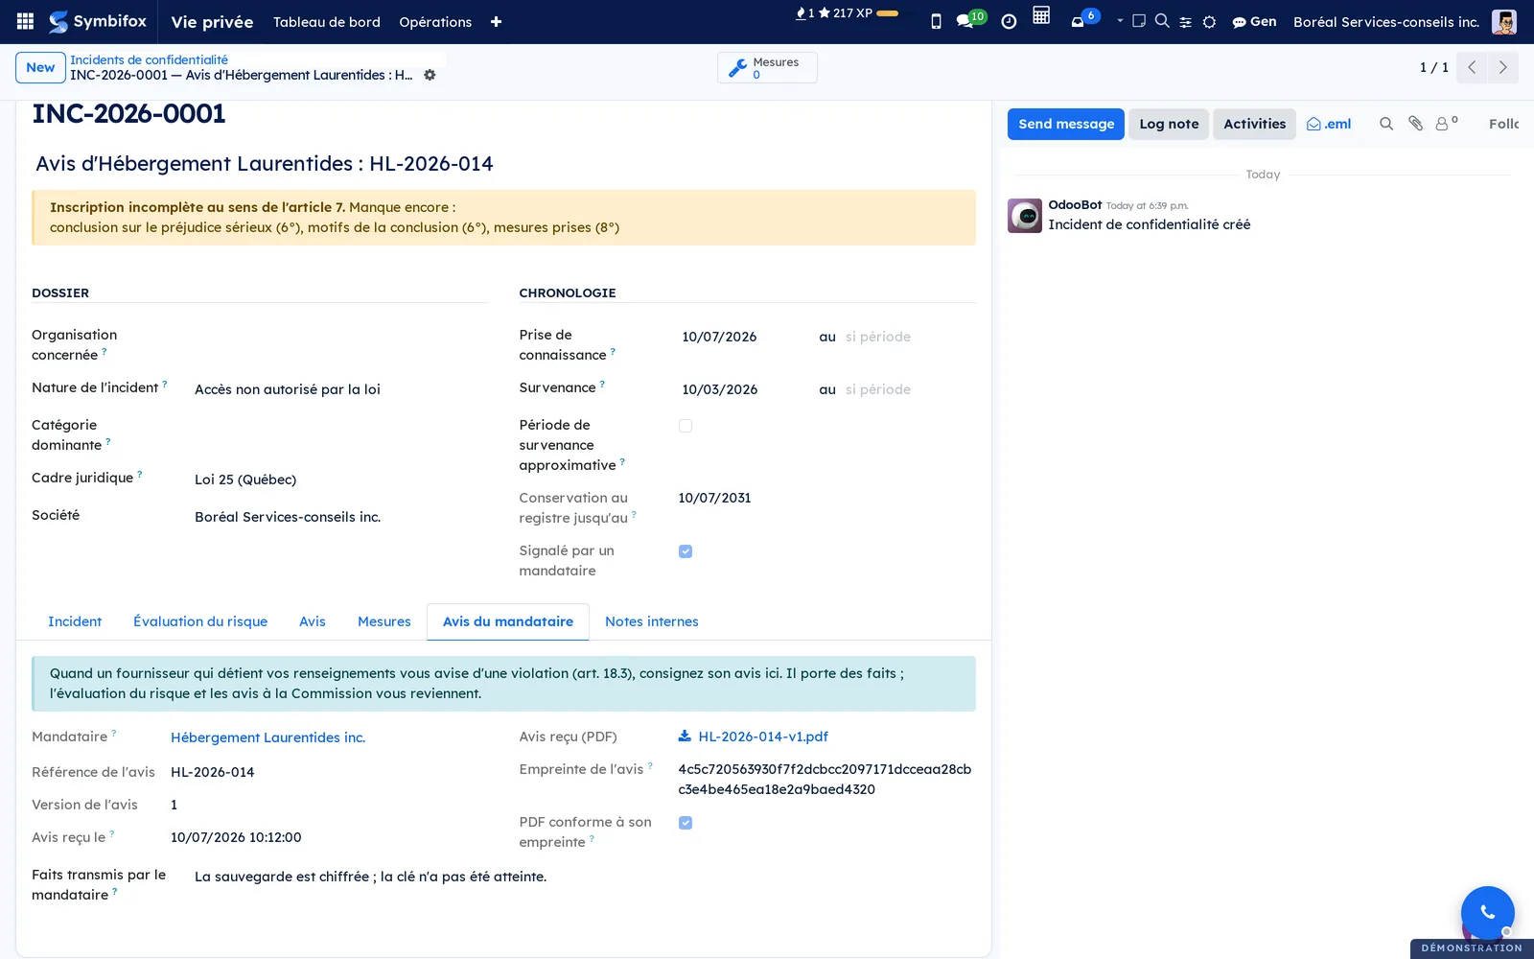Click the Symbifox logo
1534x959 pixels.
[98, 21]
